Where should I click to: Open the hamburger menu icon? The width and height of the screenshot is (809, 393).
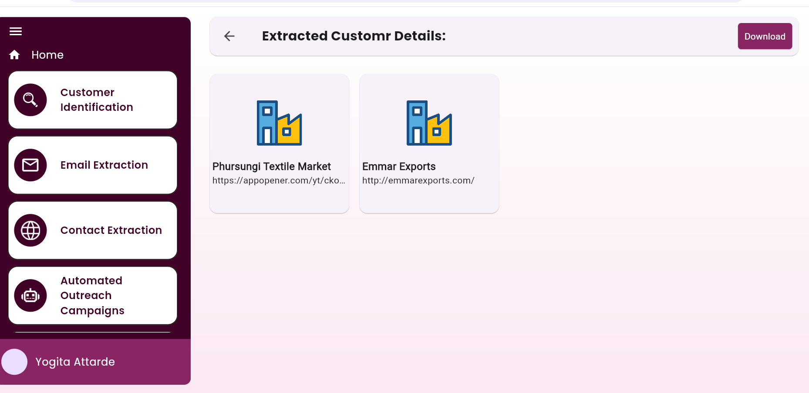coord(16,31)
